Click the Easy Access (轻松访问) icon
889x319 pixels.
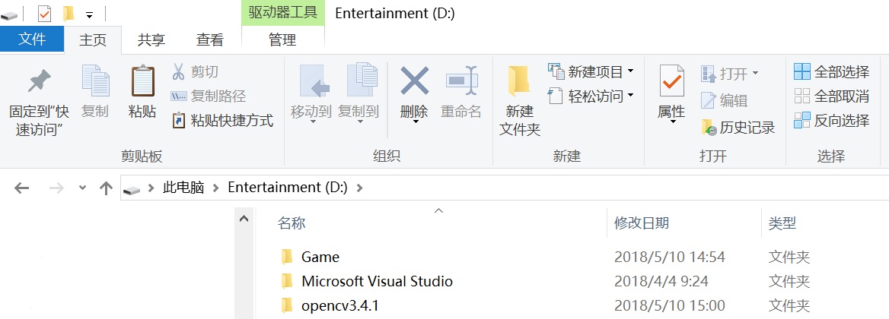[x=556, y=96]
